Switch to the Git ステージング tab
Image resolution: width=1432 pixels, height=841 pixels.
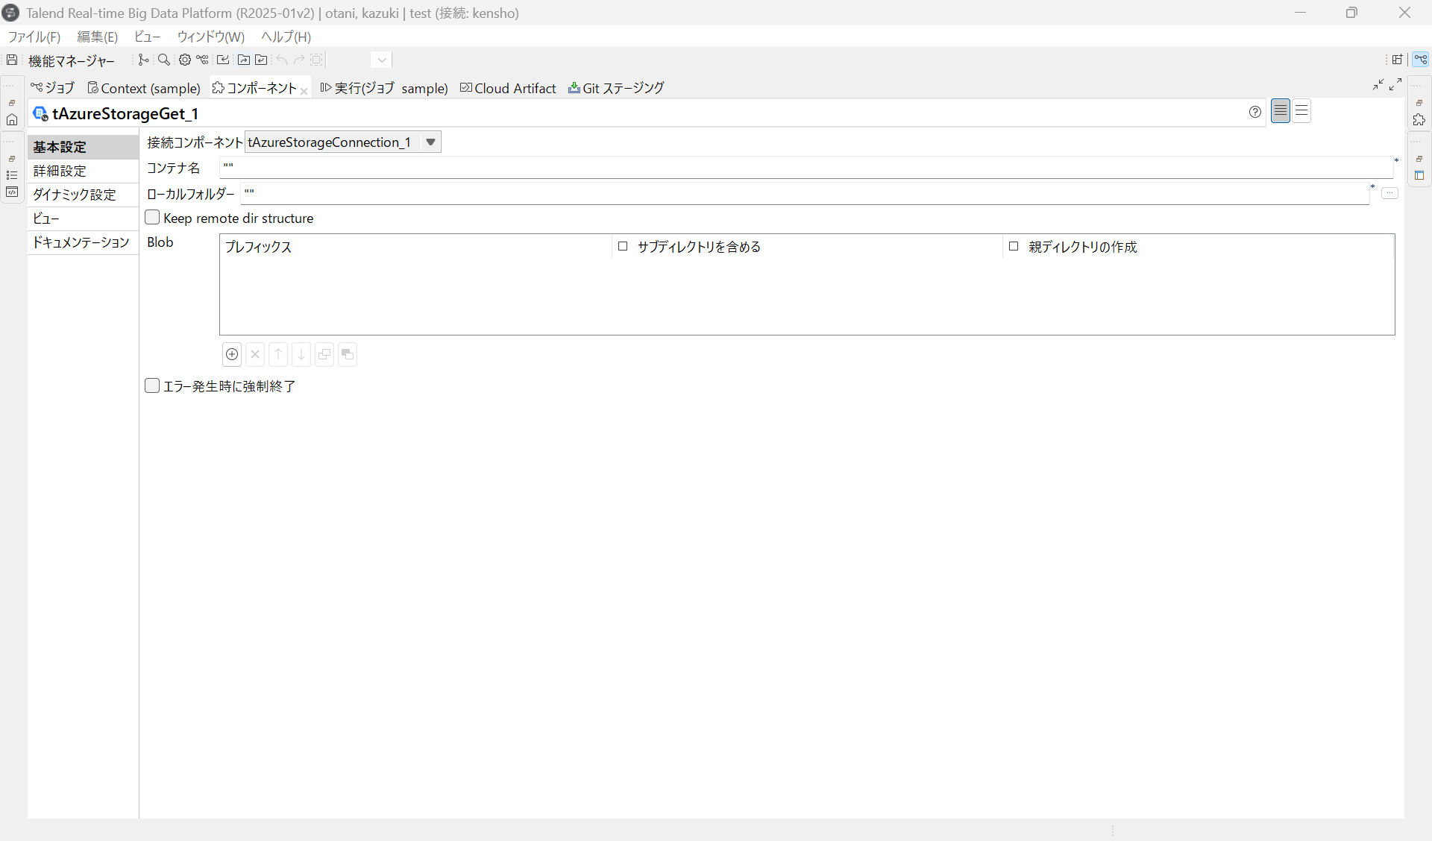pyautogui.click(x=616, y=88)
